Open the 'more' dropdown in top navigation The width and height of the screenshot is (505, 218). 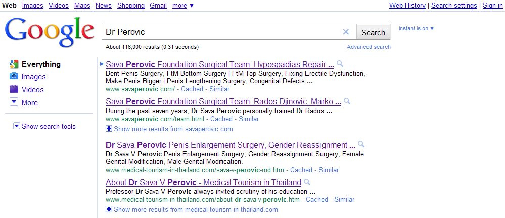click(182, 6)
